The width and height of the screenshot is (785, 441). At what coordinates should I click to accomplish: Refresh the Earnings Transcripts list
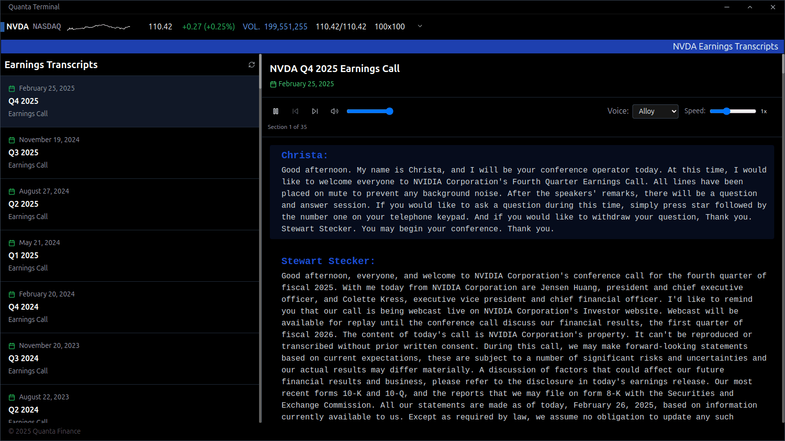coord(252,65)
